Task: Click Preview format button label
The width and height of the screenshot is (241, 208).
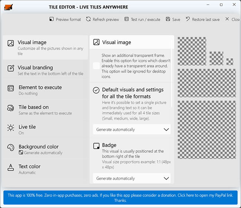Action: tap(68, 20)
